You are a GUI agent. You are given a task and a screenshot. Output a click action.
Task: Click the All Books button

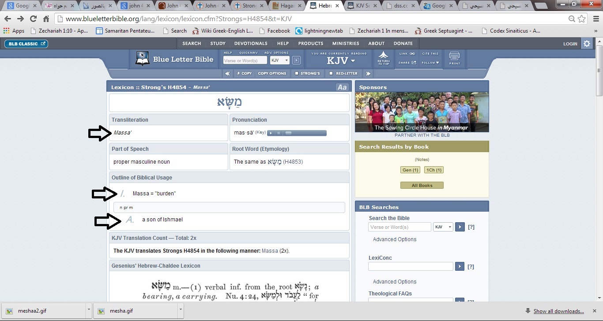(422, 185)
